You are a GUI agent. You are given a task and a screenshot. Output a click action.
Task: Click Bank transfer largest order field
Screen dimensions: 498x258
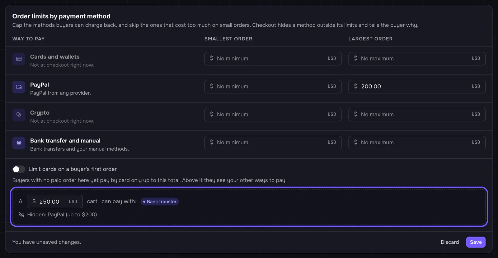click(417, 142)
